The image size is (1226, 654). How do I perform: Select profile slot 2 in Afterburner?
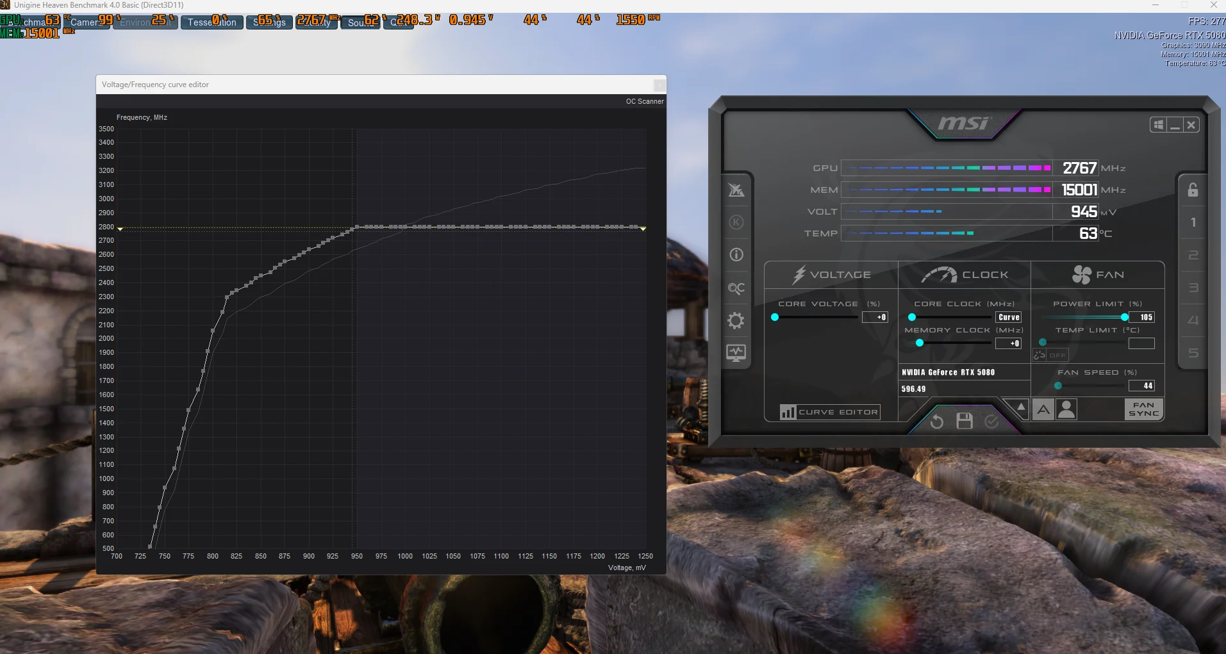coord(1193,255)
